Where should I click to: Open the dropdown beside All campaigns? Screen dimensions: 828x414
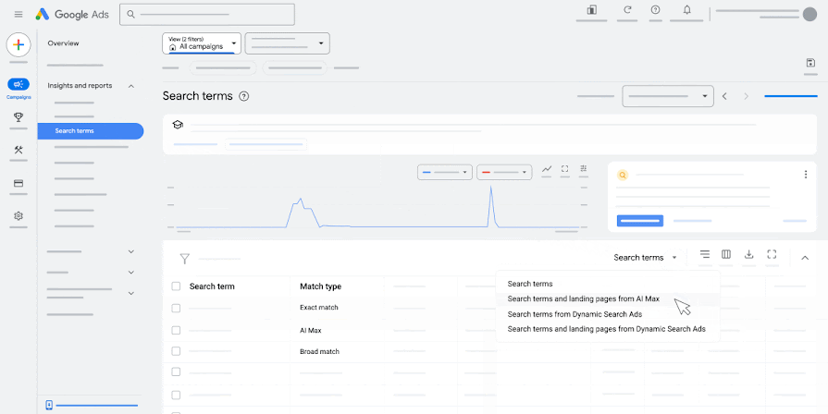click(288, 43)
